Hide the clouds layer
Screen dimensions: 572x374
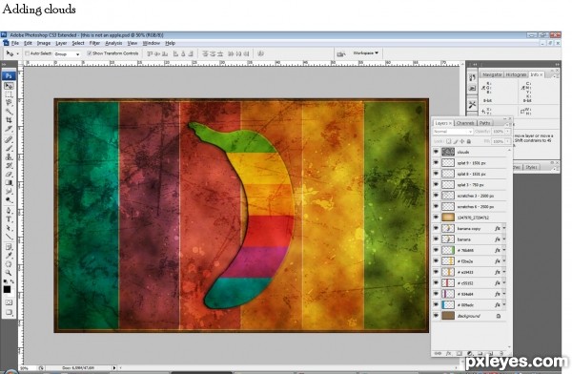point(436,152)
